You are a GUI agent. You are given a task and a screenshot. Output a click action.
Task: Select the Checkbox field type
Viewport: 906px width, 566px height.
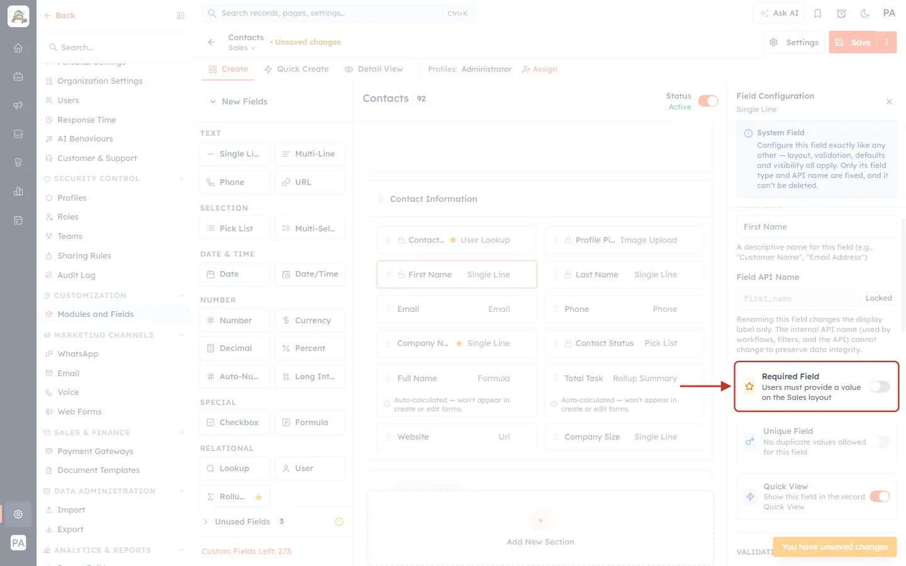pos(235,423)
